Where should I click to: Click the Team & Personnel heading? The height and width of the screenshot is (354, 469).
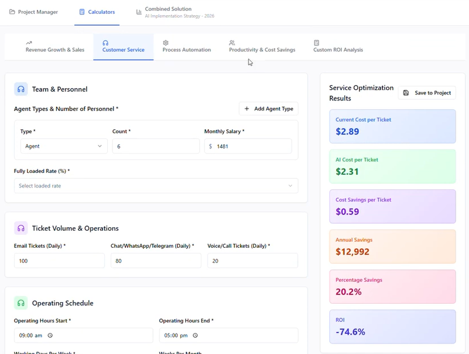coord(60,89)
